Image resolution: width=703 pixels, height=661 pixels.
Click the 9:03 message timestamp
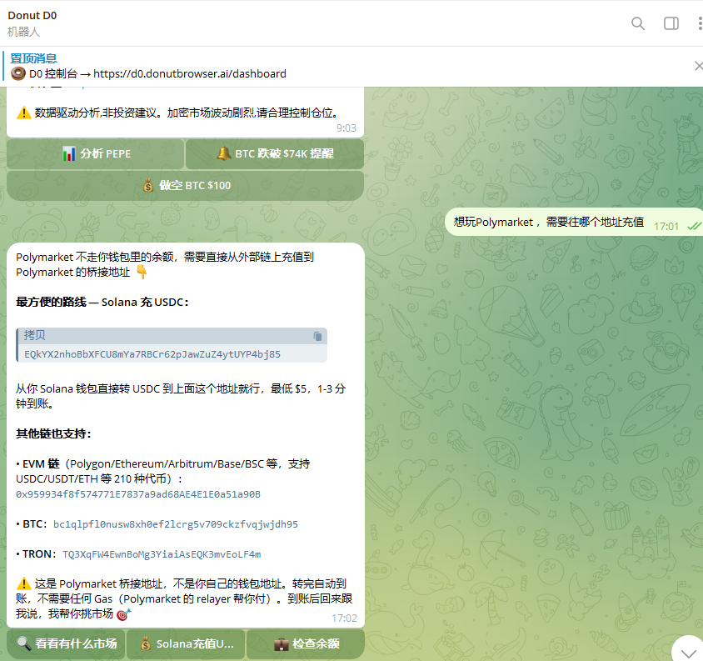[347, 128]
